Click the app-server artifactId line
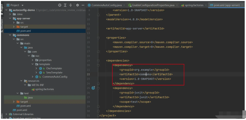This screenshot has height=120, width=246. (x=135, y=29)
